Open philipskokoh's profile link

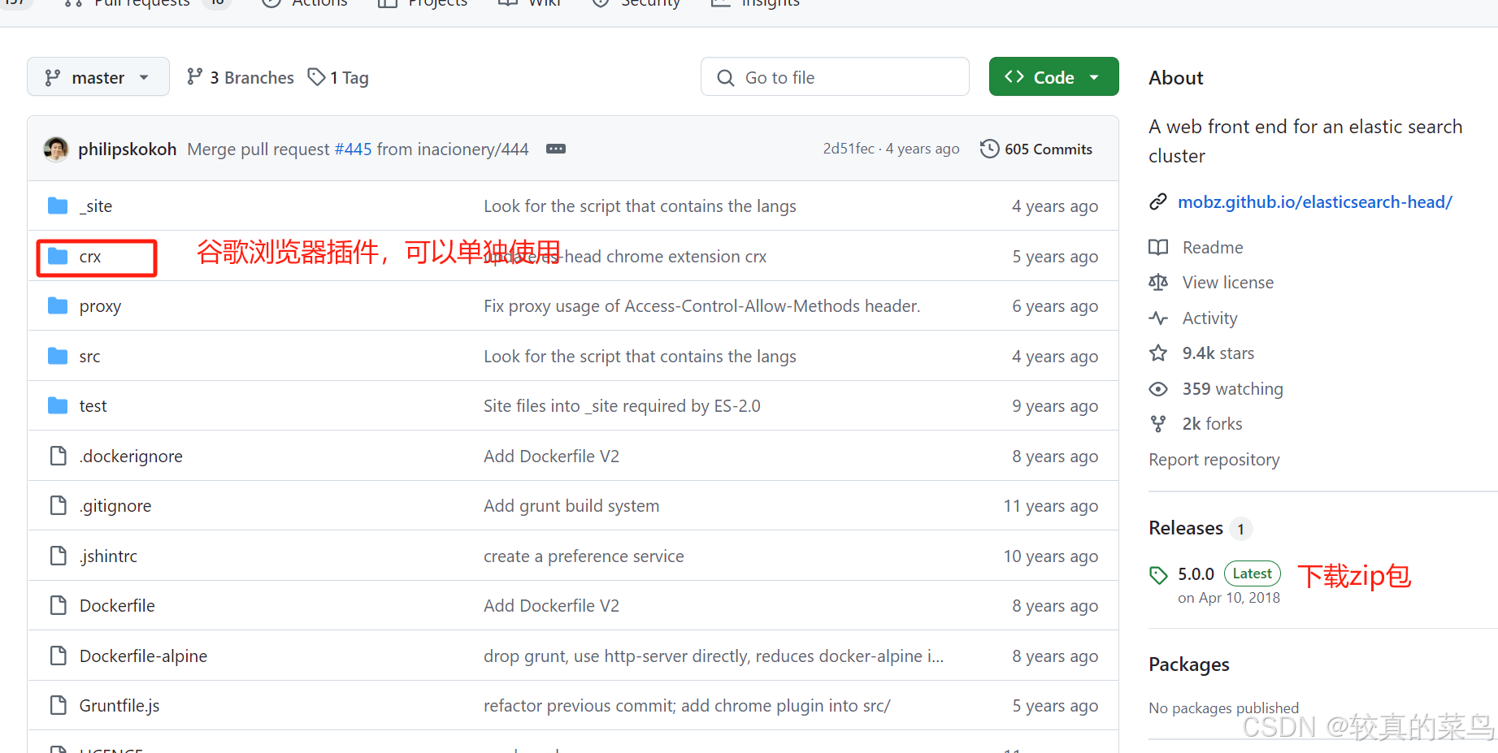click(128, 149)
